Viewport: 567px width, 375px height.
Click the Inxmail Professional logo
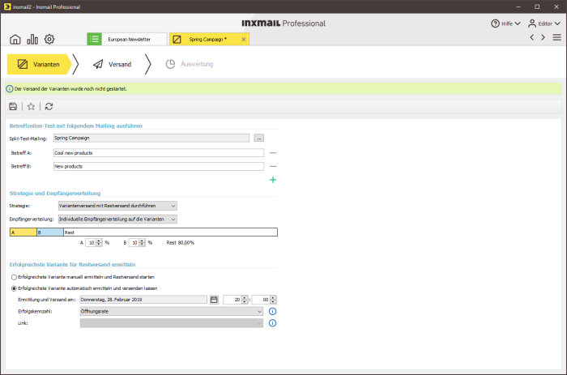[283, 23]
